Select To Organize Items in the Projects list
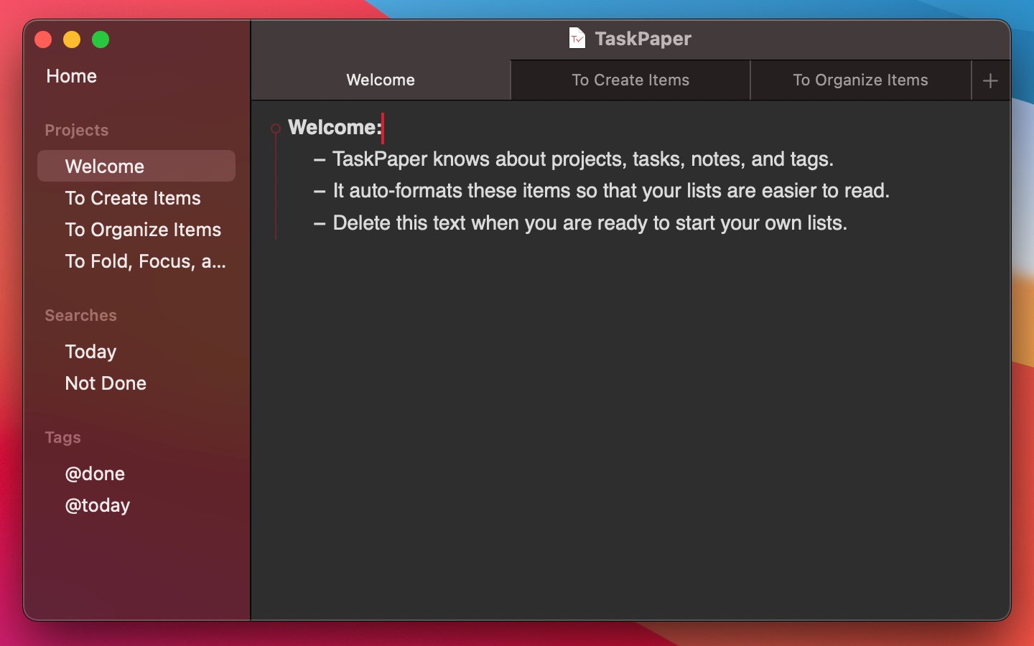Screen dimensions: 1034x646 143,230
